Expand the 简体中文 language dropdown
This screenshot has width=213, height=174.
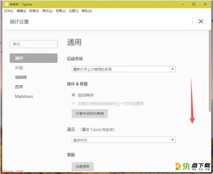(124, 140)
